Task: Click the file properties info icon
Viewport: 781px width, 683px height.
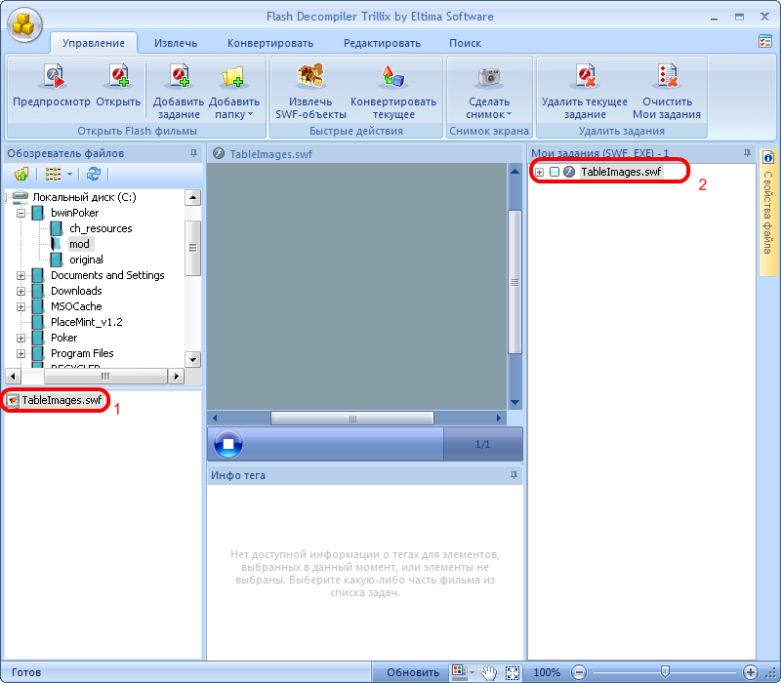Action: (x=768, y=158)
